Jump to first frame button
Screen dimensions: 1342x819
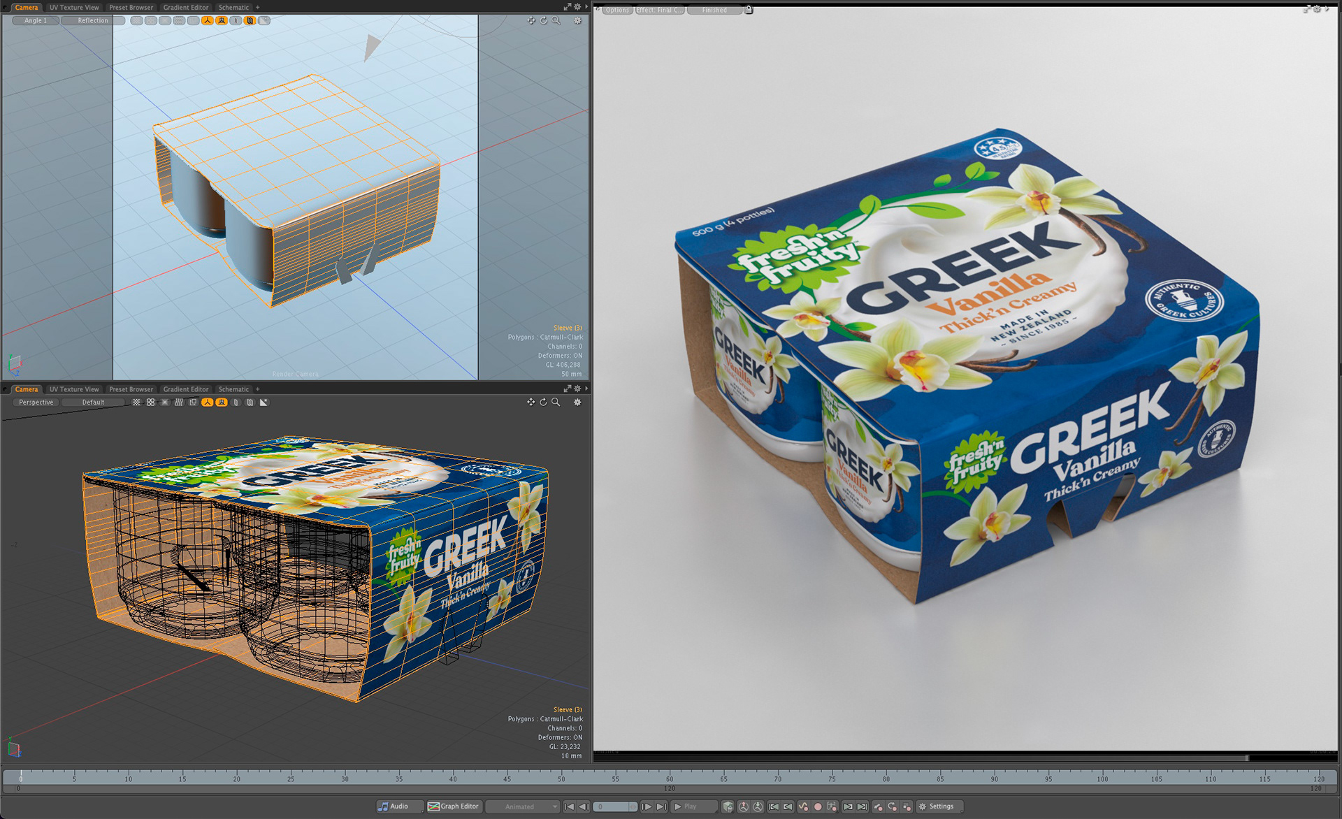(x=569, y=806)
